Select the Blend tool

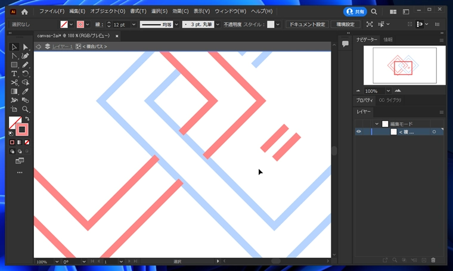(x=26, y=101)
